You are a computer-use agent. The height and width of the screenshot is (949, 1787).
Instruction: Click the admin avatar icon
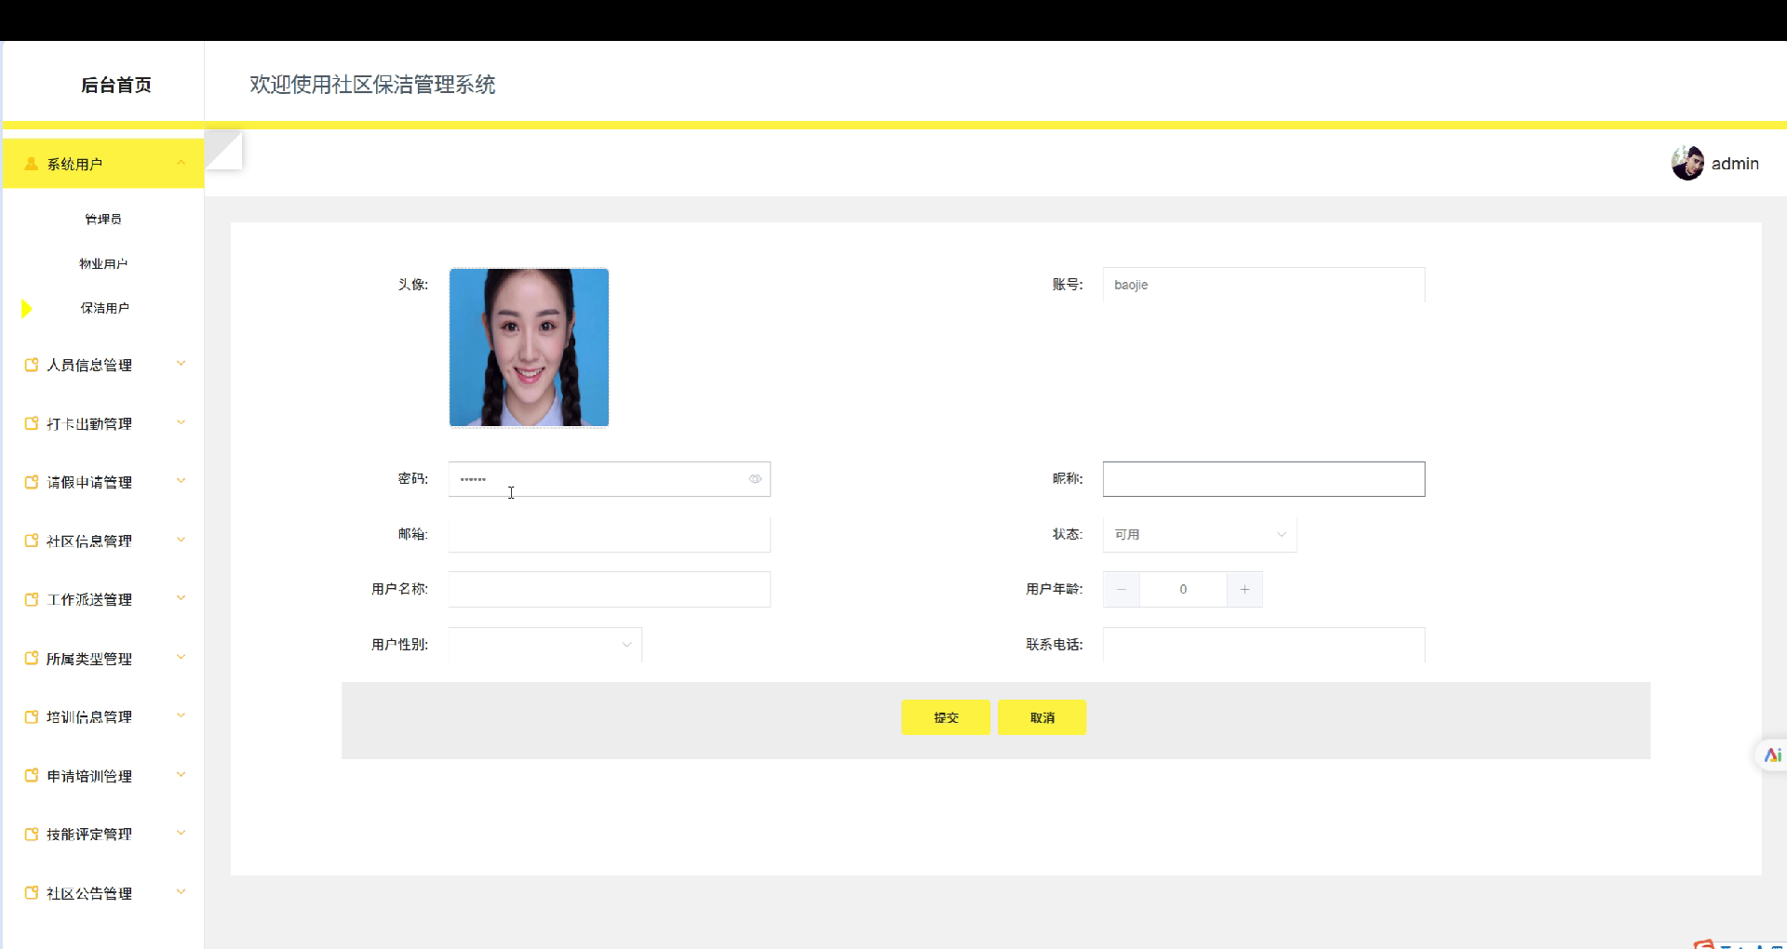point(1687,163)
